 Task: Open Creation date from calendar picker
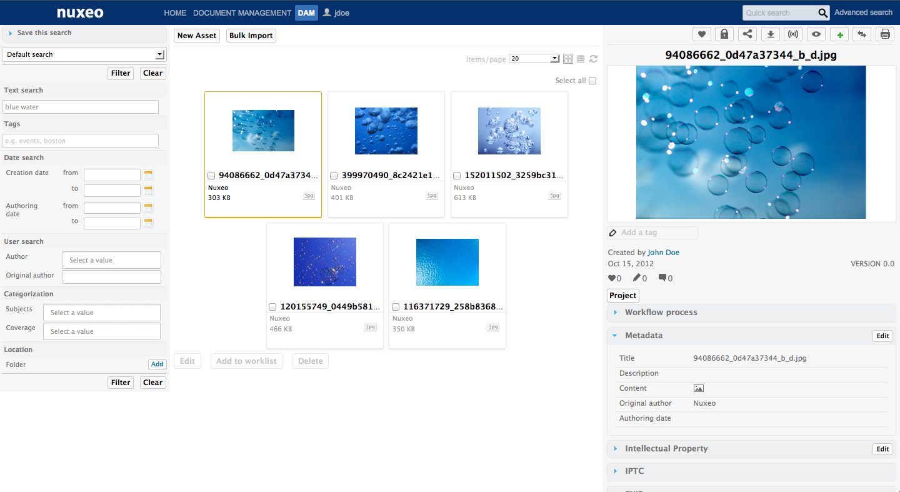148,174
